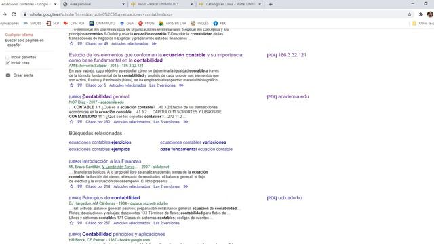
Task: Go forward with the browser arrow
Action: click(5, 14)
